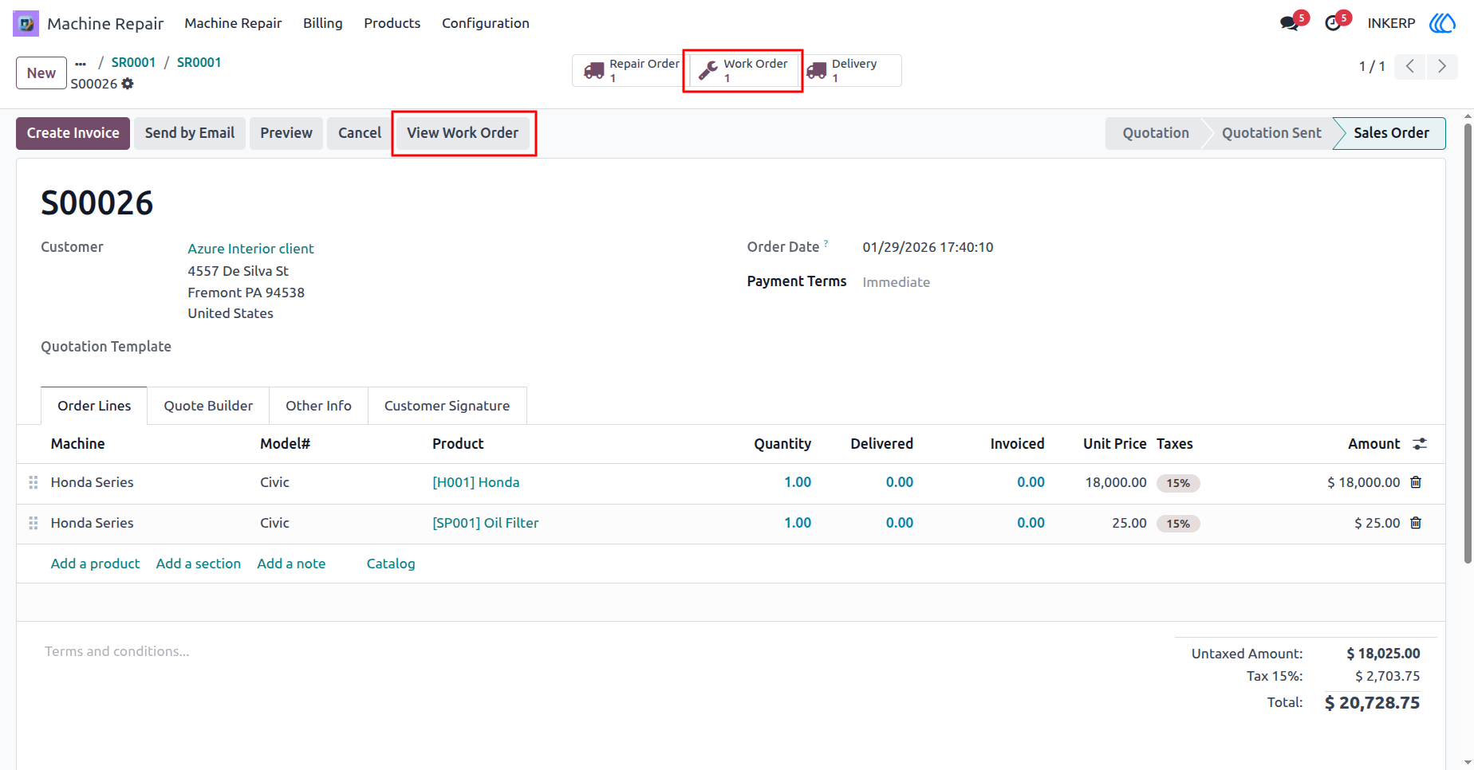
Task: Click Add a note link
Action: coord(291,564)
